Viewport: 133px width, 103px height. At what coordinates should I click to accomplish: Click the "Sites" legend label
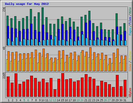click(x=130, y=67)
